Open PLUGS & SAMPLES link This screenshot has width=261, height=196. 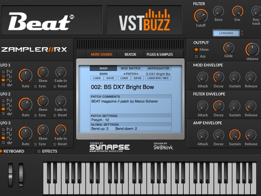[160, 54]
